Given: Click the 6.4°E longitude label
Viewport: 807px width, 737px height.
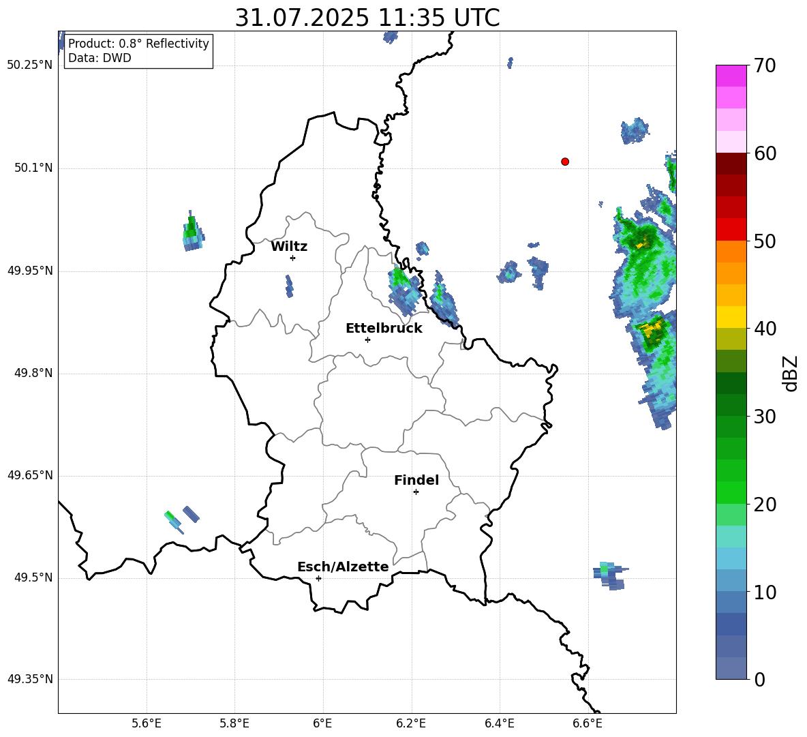Looking at the screenshot, I should [x=499, y=724].
